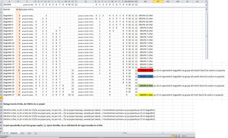
Task: Select row 23 header
Action: (x=1, y=70)
